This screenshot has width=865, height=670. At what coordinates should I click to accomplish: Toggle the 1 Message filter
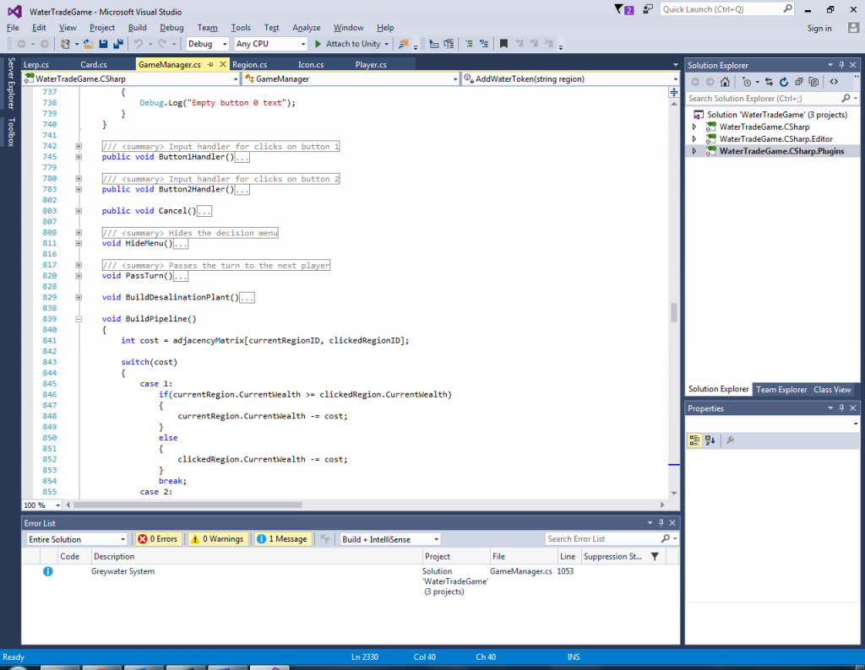pyautogui.click(x=282, y=539)
